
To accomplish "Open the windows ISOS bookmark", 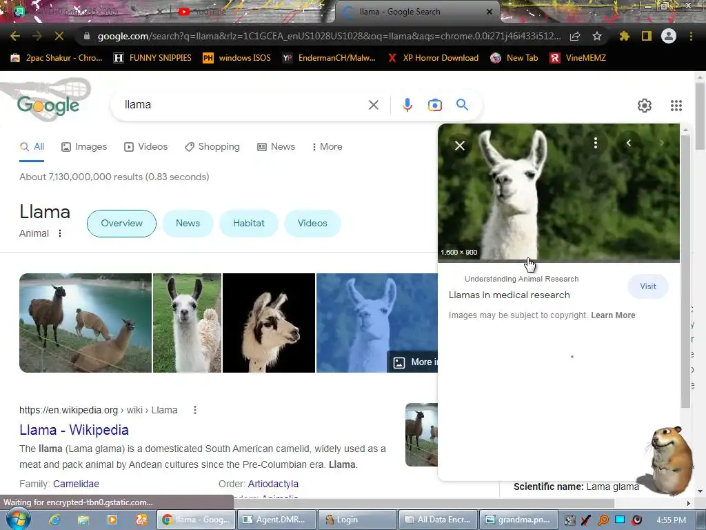I will point(237,58).
